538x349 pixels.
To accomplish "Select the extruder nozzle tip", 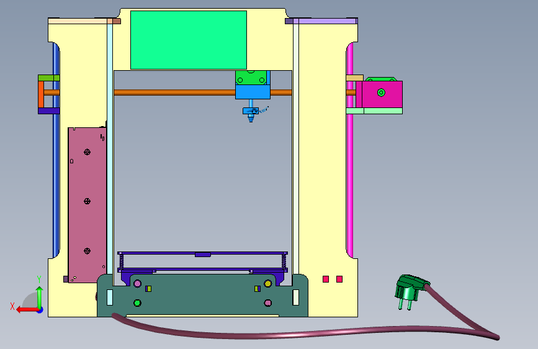I will pyautogui.click(x=251, y=119).
